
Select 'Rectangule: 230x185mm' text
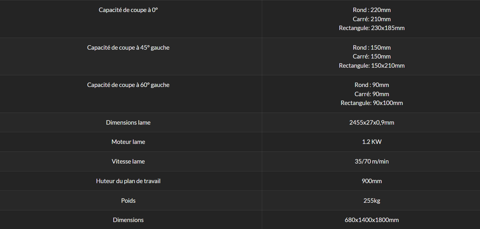point(372,28)
